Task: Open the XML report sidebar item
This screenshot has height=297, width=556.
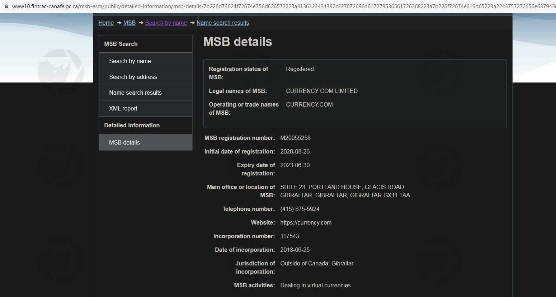Action: coord(123,108)
